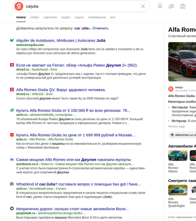Open the large red Alfa Romeo photo
This screenshot has height=221, width=196.
click(x=182, y=62)
